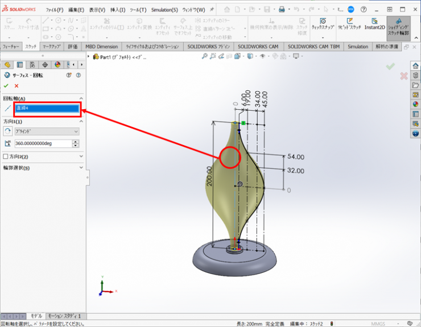Open Appearances icon in right task pane
This screenshot has width=421, height=327.
click(415, 104)
